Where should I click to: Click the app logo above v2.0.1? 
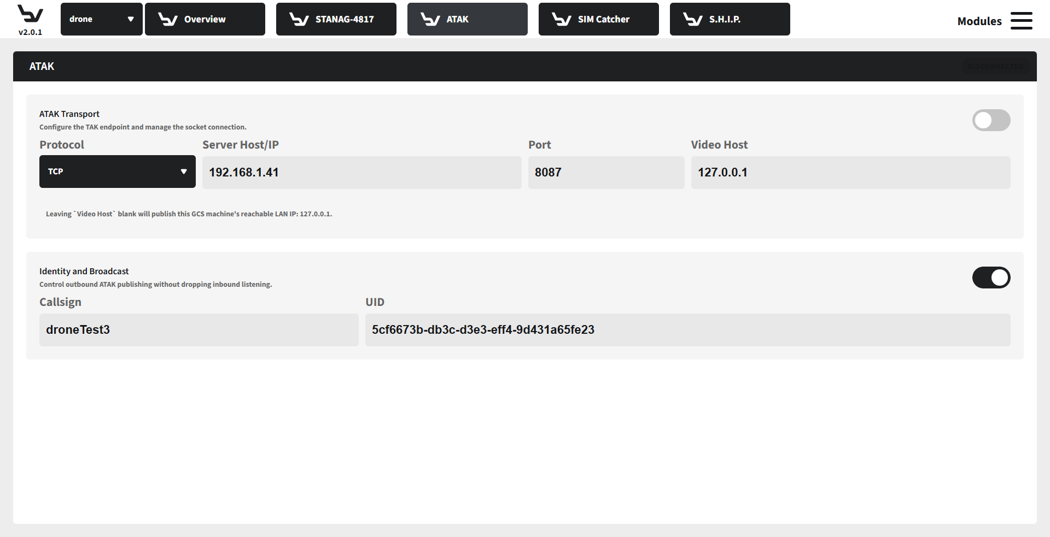pos(30,14)
